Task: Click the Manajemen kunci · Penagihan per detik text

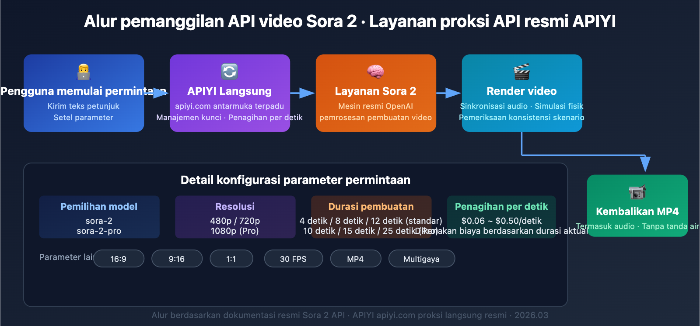Action: [x=230, y=118]
